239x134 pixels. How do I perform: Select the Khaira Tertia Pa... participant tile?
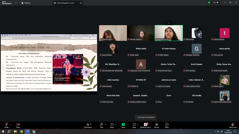(x=169, y=64)
